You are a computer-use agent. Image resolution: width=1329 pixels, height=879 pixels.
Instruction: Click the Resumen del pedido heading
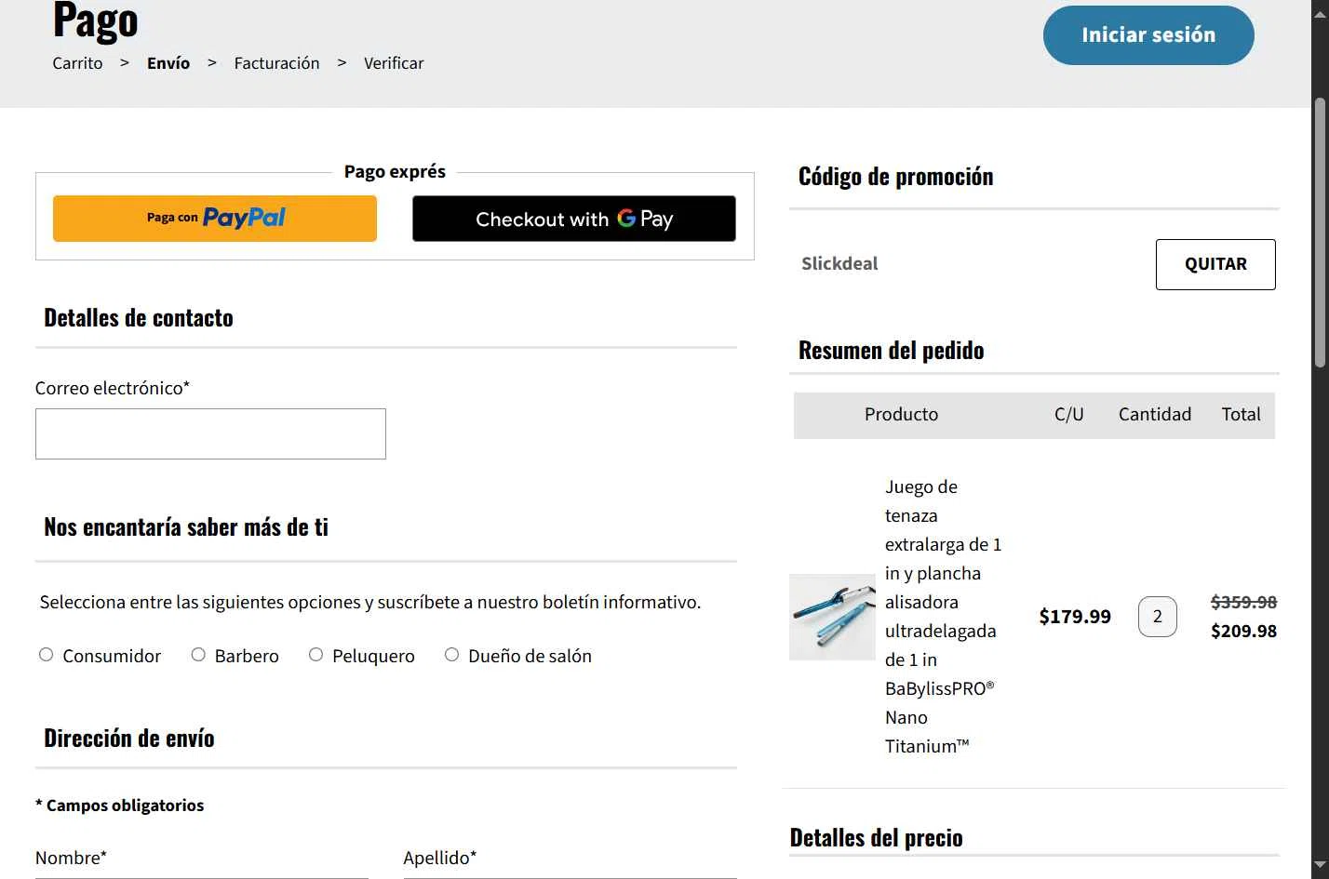(x=891, y=351)
